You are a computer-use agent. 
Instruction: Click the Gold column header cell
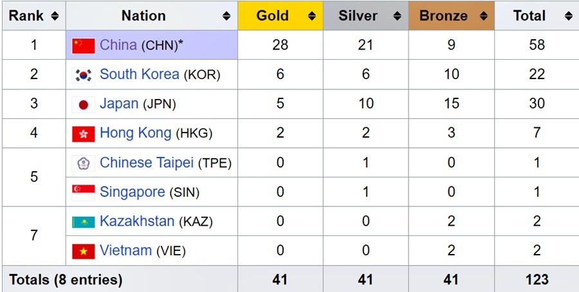272,16
